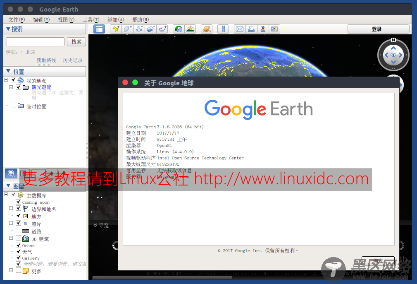Expand the 导览 tour guide bar
The image size is (417, 284).
pos(101,225)
